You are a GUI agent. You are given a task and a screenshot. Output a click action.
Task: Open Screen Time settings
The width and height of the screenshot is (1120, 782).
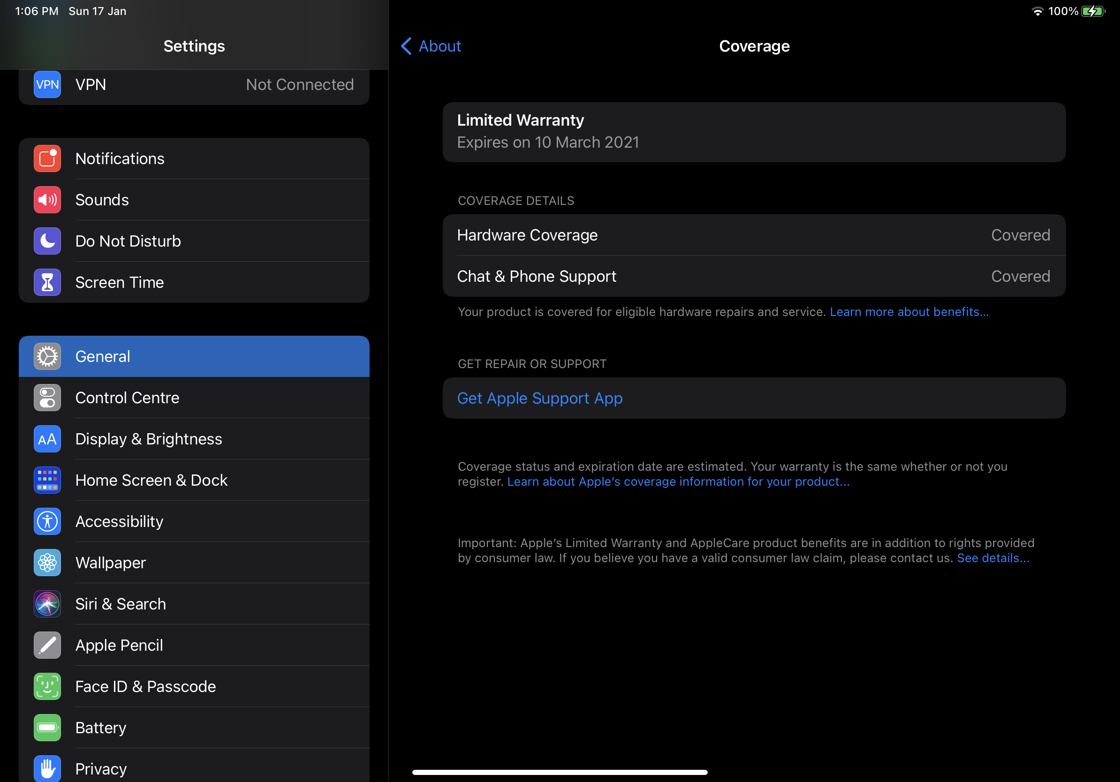click(x=194, y=282)
